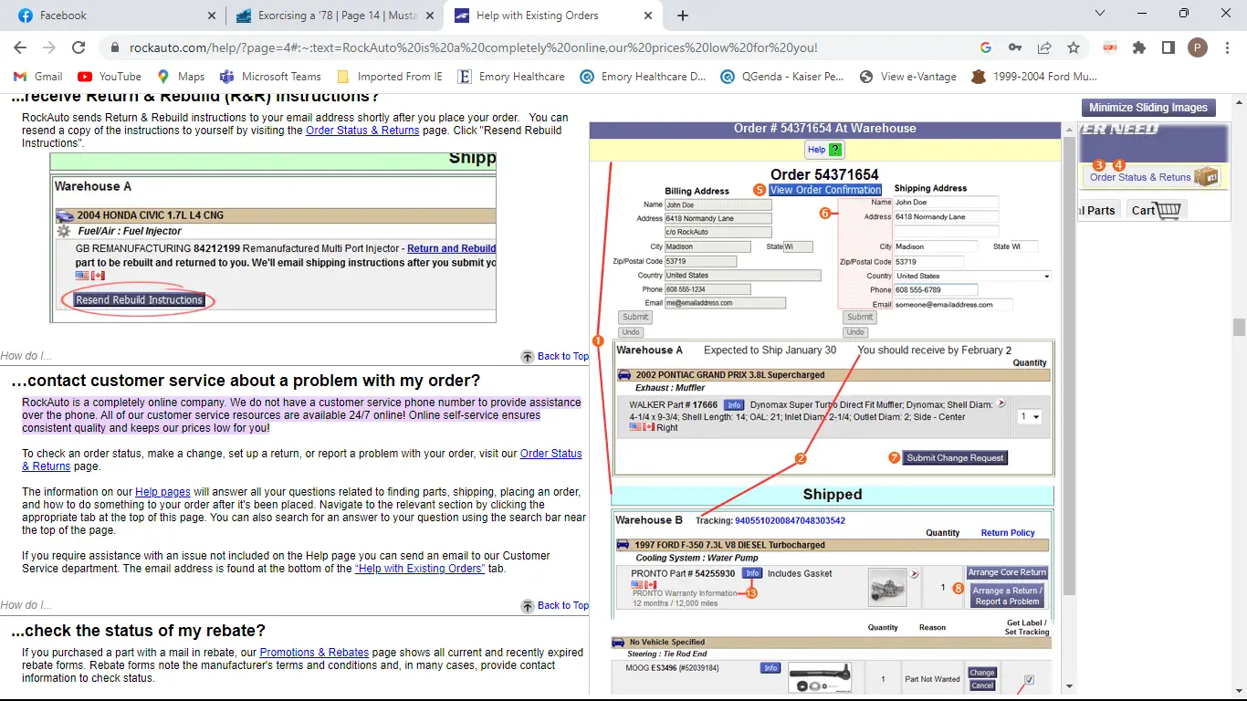
Task: Click Change button for MOOG part
Action: [982, 673]
